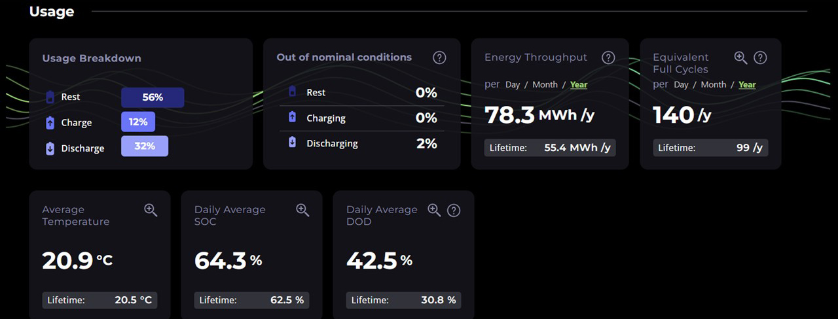Click the Charge 12% usage bar

(x=138, y=122)
